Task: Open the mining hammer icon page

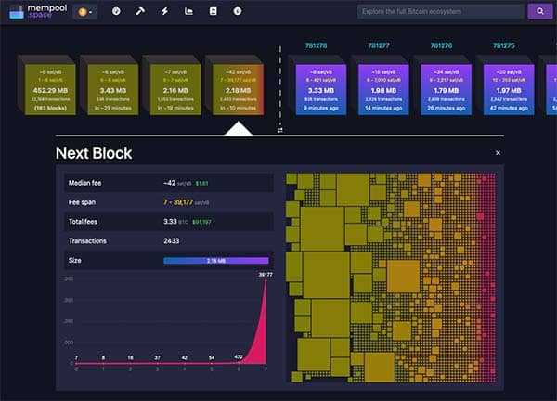Action: pyautogui.click(x=140, y=12)
